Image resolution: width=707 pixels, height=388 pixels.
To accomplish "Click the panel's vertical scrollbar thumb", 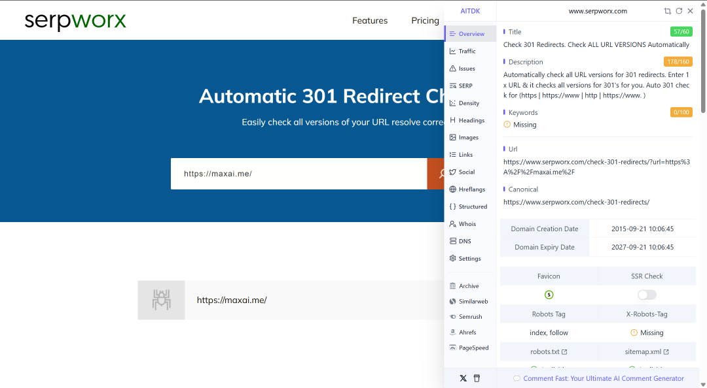I will pos(703,61).
